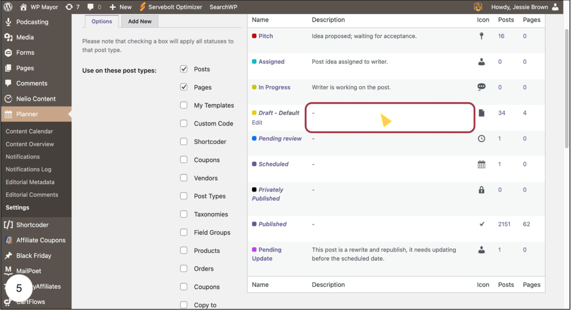Click the clock icon in Pending review row
This screenshot has height=311, width=571.
click(x=481, y=139)
